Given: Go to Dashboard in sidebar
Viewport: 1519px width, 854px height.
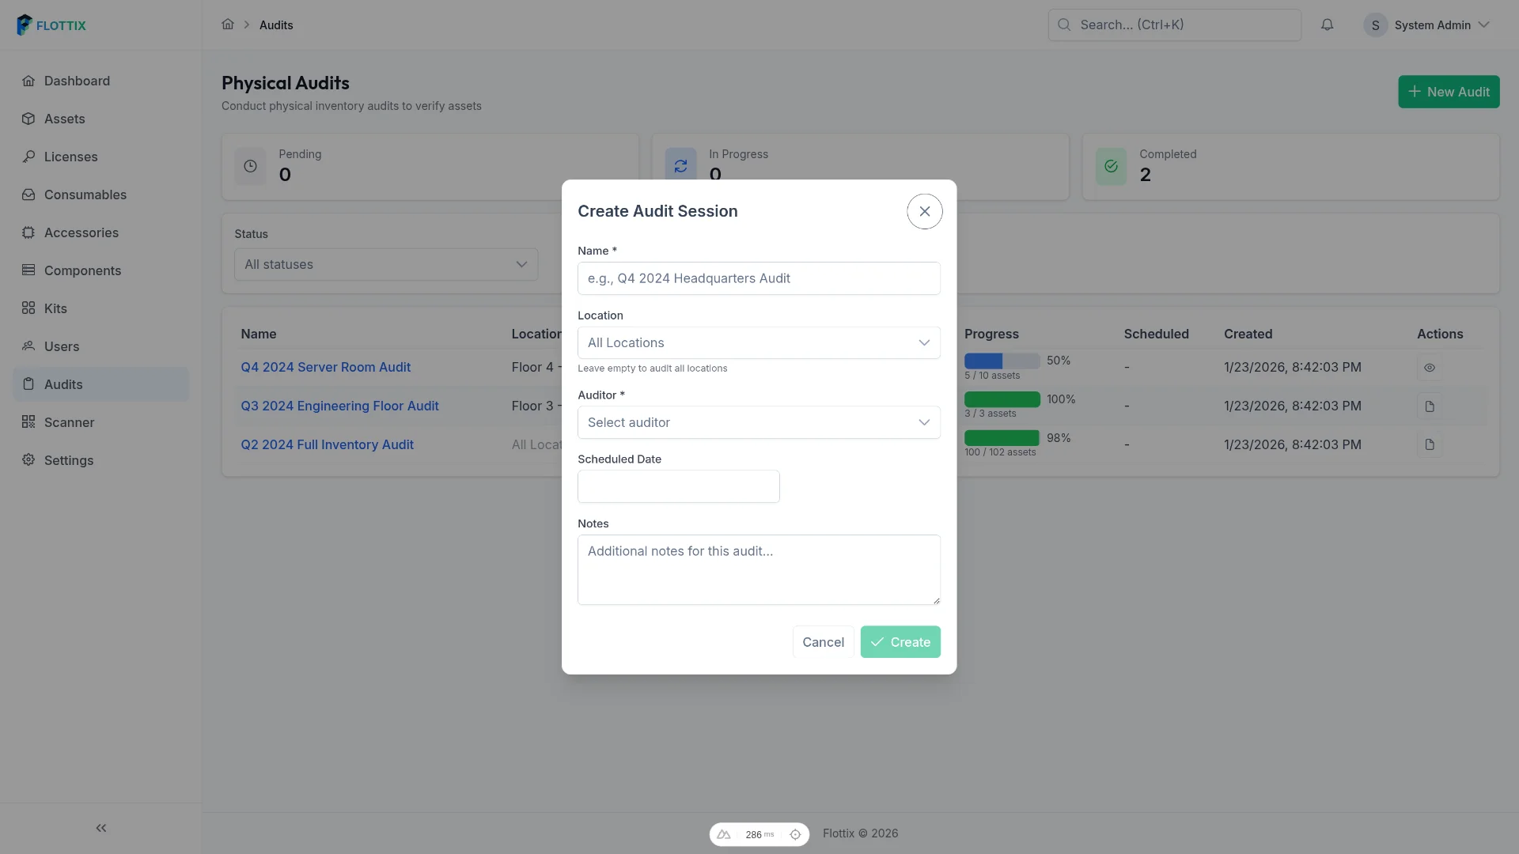Looking at the screenshot, I should pos(101,81).
